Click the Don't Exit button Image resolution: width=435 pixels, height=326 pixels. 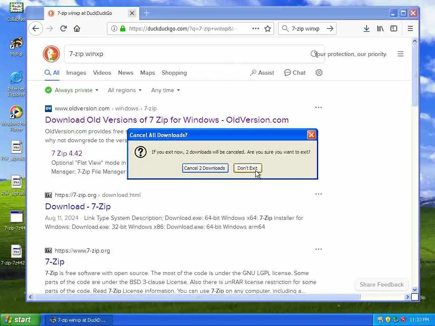248,168
